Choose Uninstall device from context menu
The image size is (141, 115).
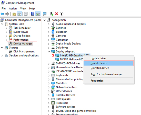click(109, 68)
